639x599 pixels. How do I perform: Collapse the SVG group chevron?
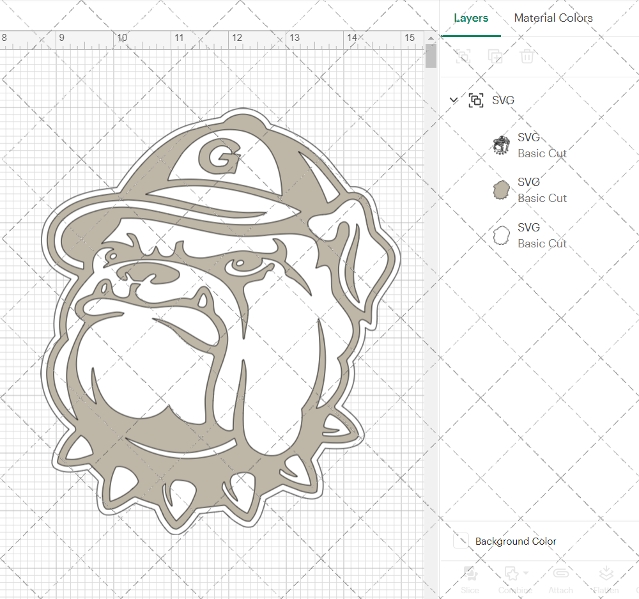tap(454, 100)
